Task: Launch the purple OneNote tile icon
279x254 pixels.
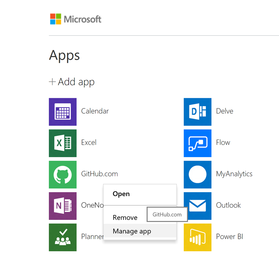Action: [62, 206]
